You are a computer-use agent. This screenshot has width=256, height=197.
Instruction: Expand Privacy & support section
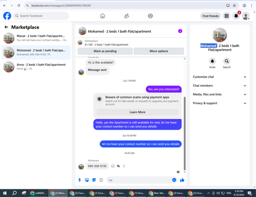(x=220, y=103)
